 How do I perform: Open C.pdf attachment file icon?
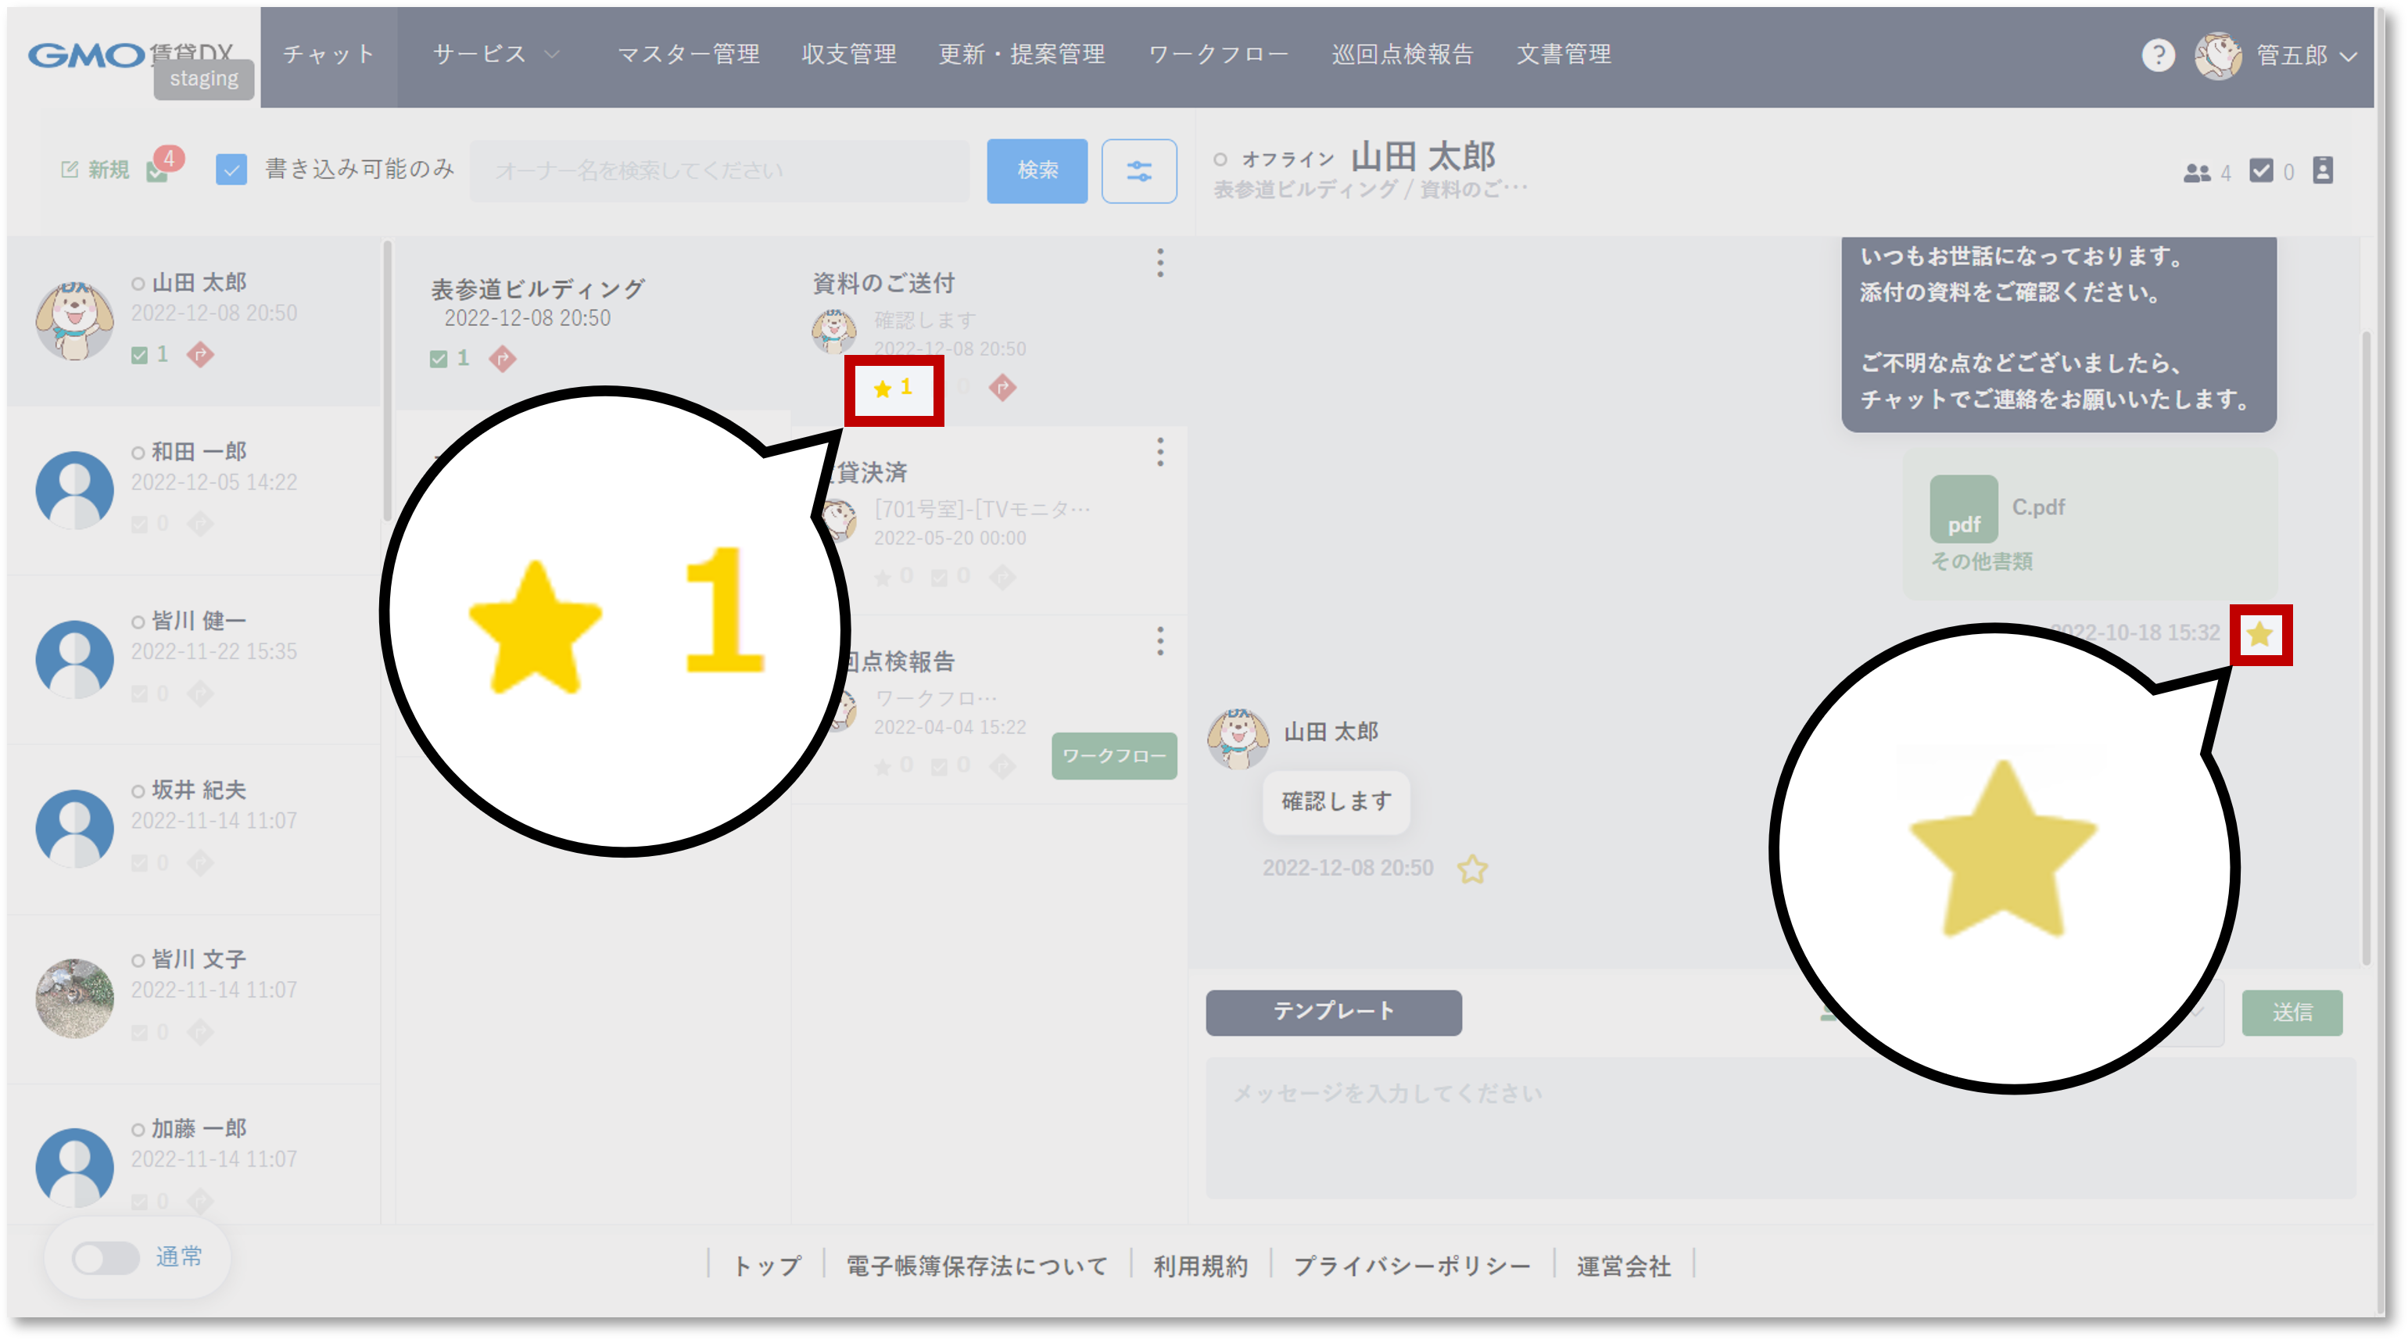coord(1962,509)
